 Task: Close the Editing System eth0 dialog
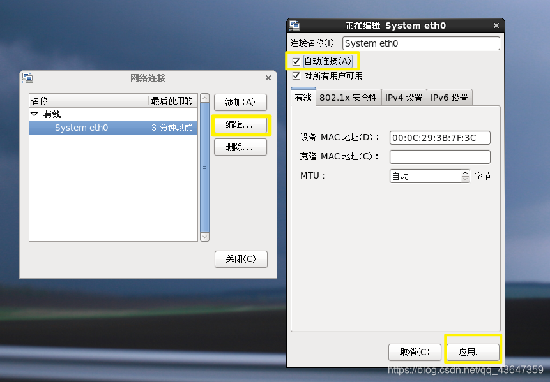[x=496, y=26]
